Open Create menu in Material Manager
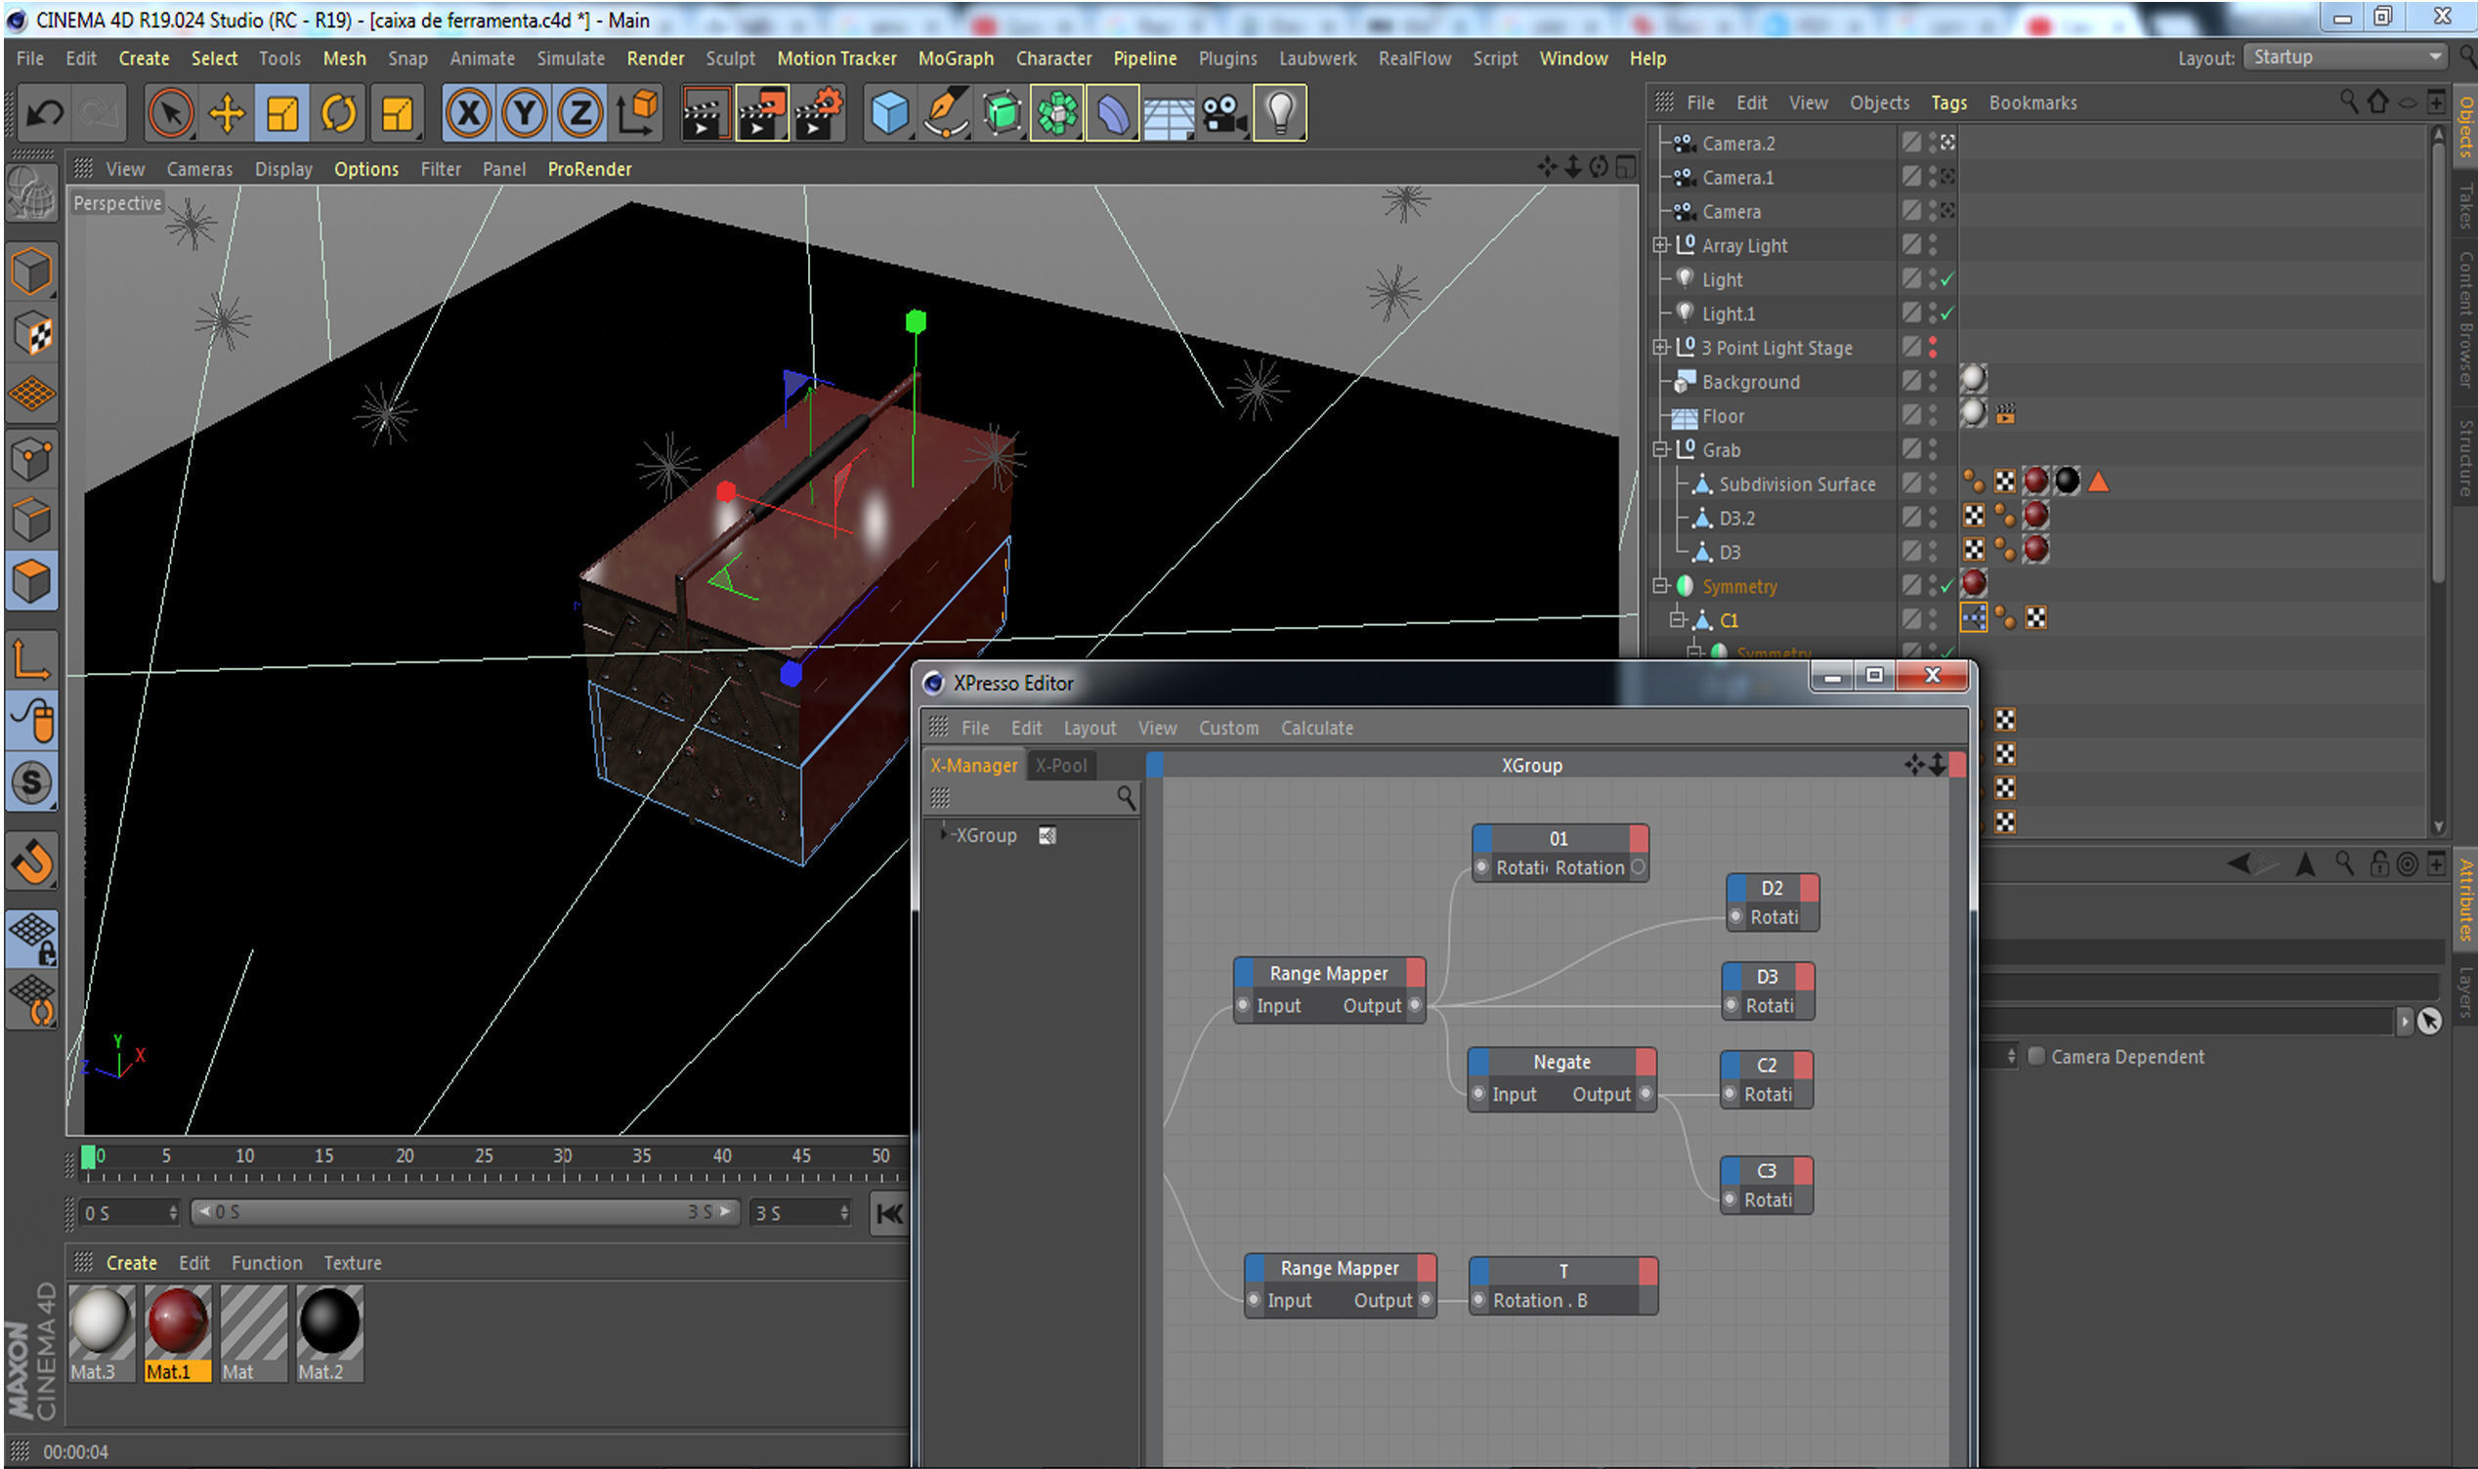The height and width of the screenshot is (1469, 2478). 132,1262
